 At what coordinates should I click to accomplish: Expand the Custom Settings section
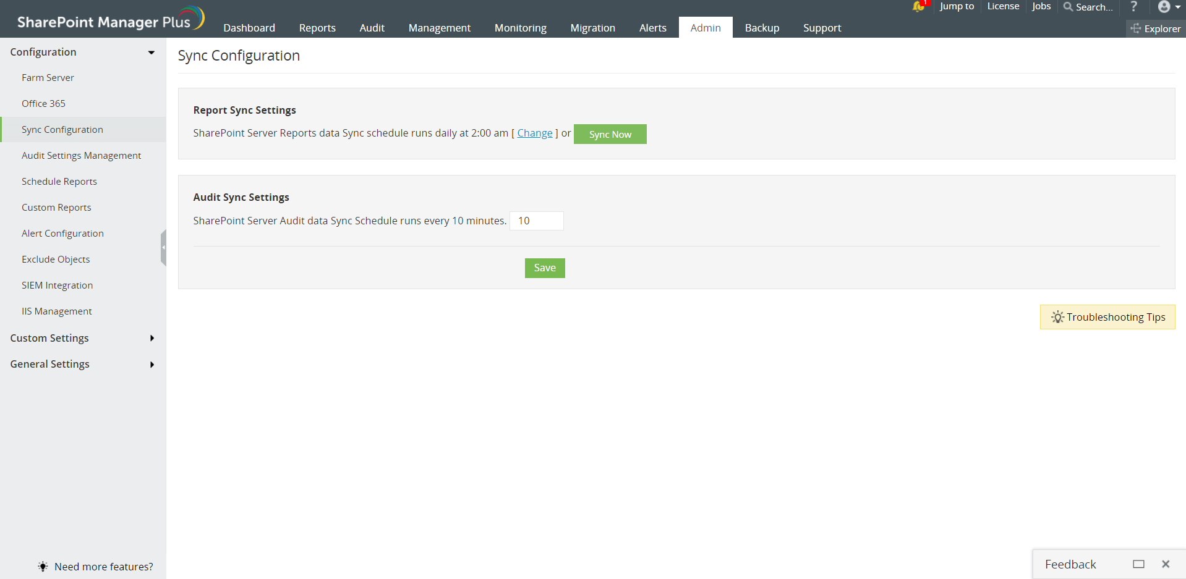pyautogui.click(x=152, y=338)
